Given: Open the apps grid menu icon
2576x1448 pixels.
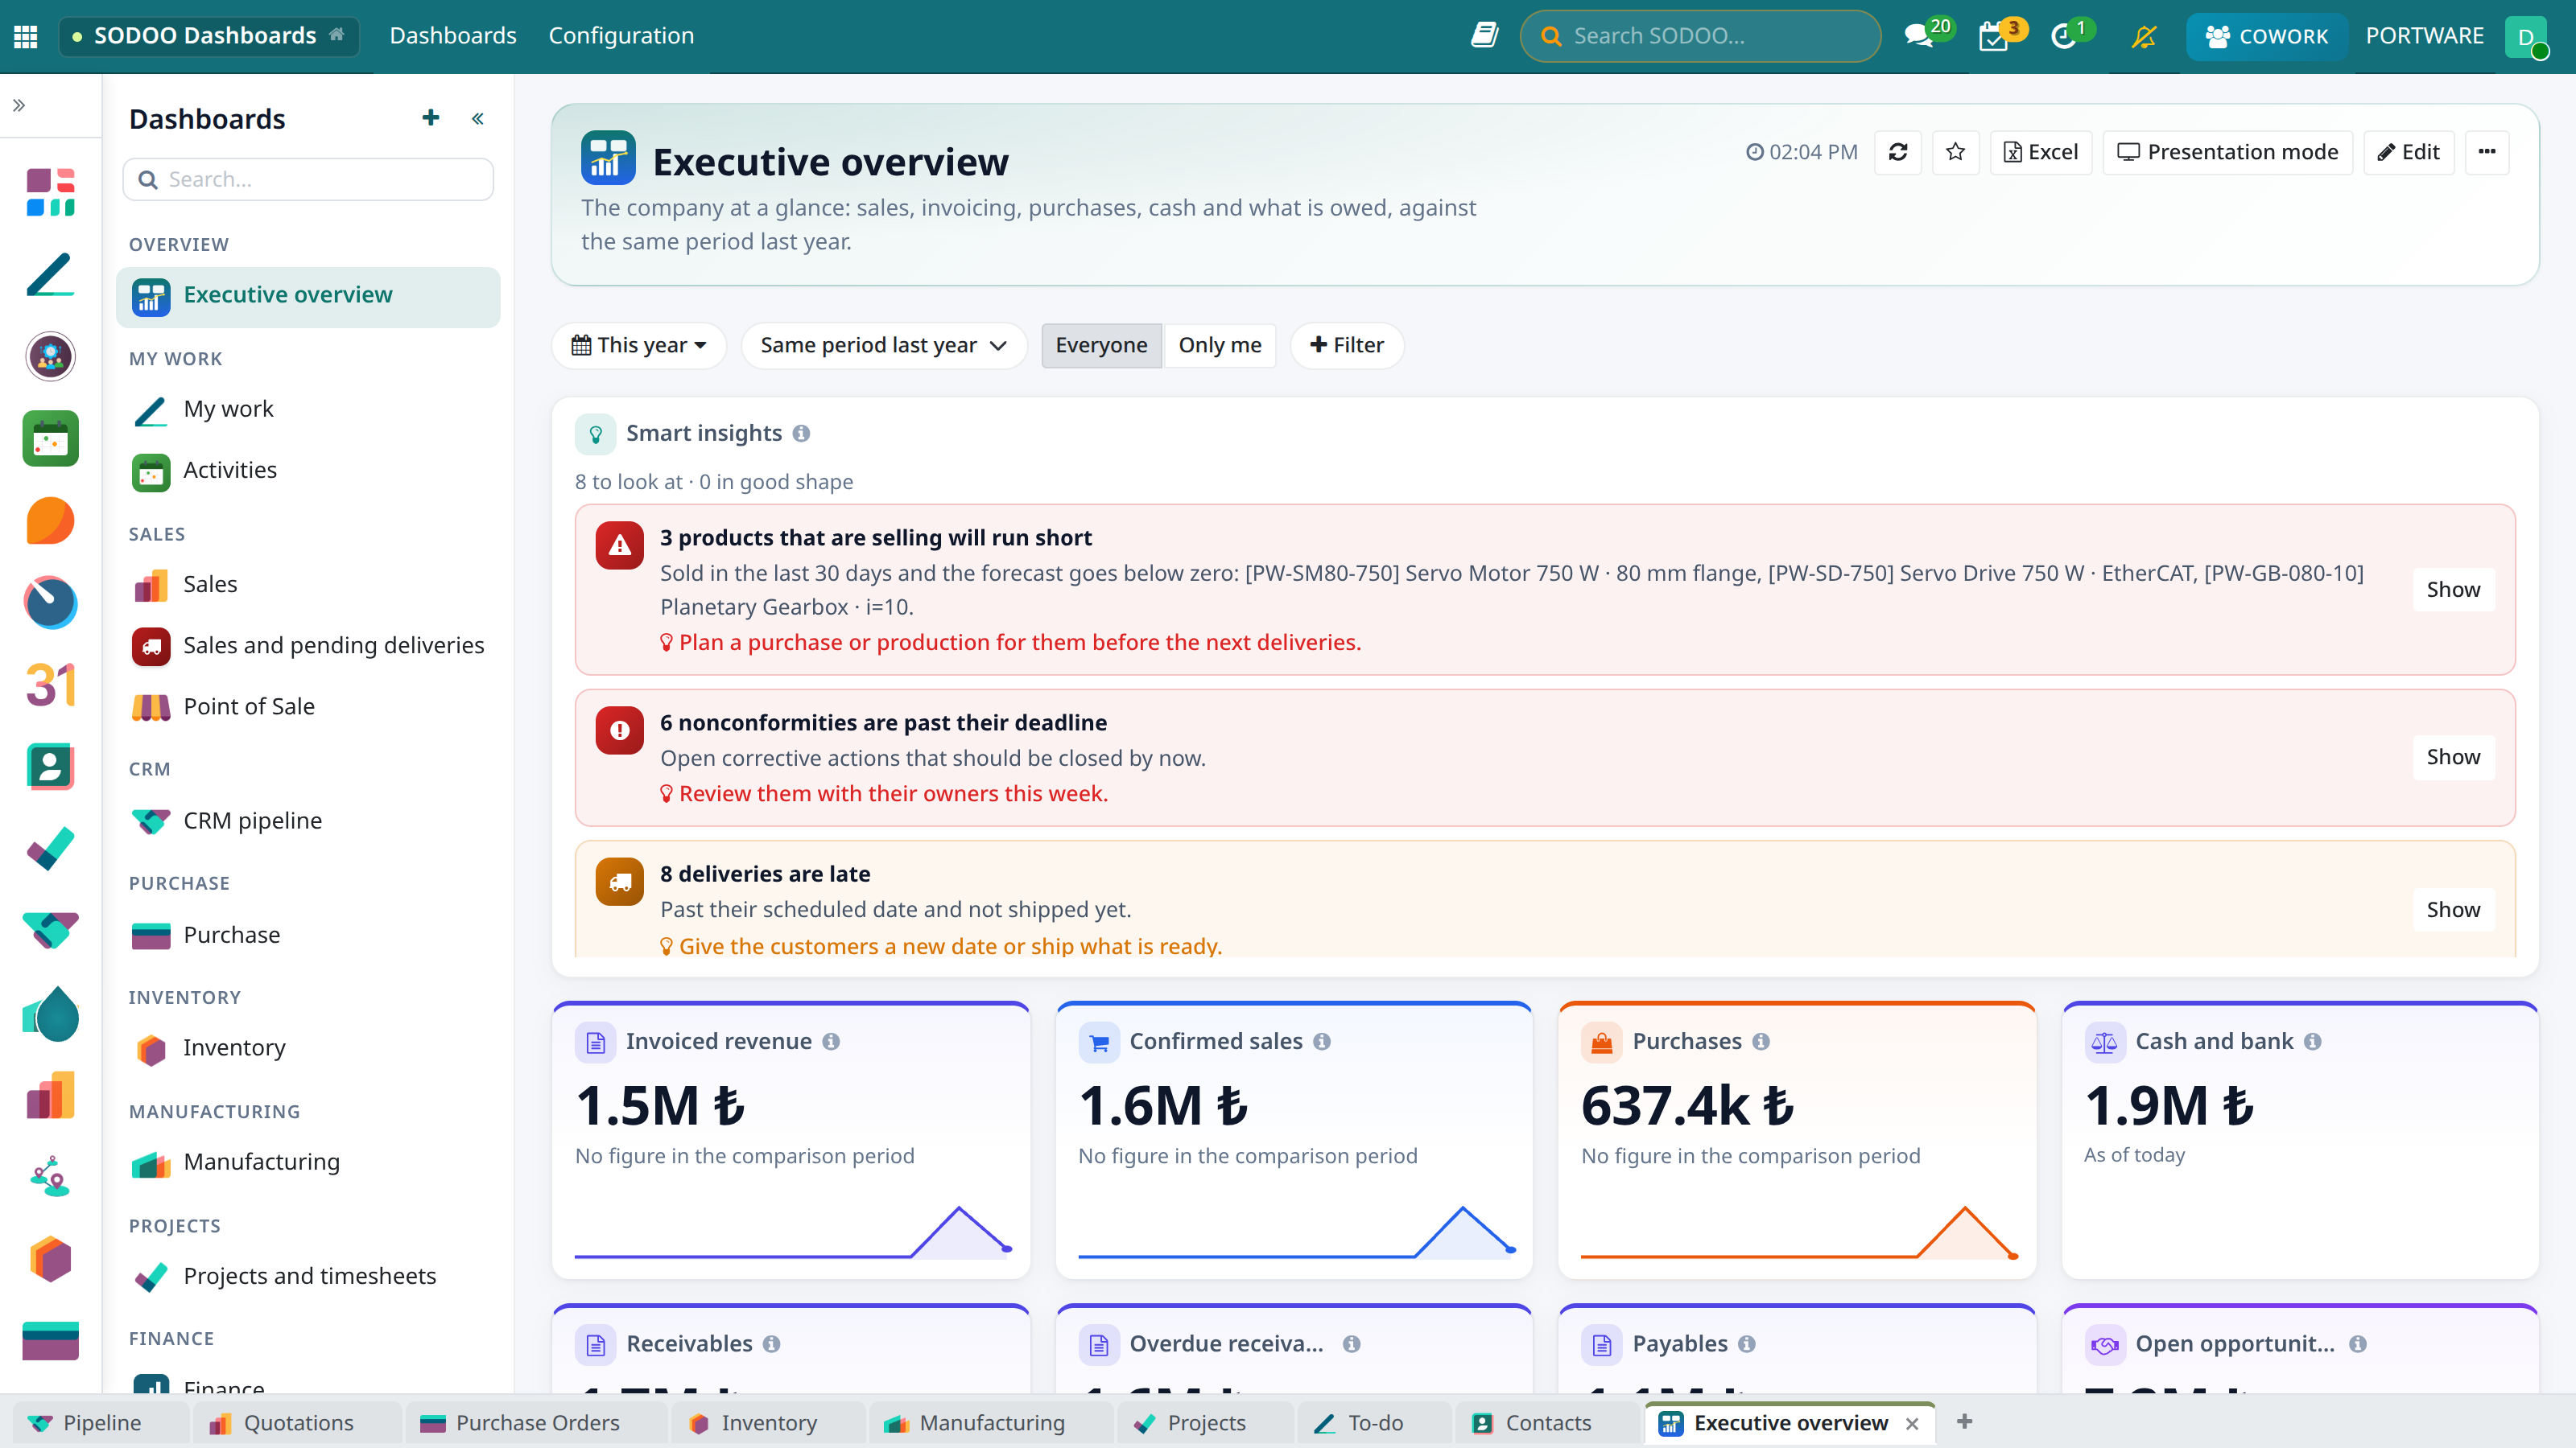Looking at the screenshot, I should [26, 36].
